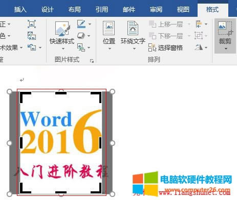237x200 pixels.
Task: Click the top-left round sizing handle
Action: click(x=9, y=92)
